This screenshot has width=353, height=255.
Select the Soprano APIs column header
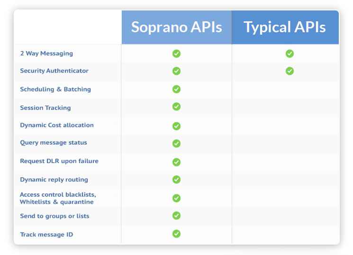[x=177, y=27]
